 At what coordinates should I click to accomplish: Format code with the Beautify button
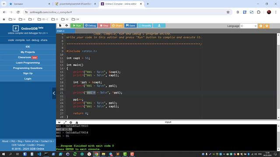click(x=145, y=26)
